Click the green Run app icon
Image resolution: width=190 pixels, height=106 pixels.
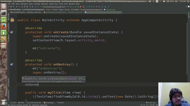coord(68,7)
